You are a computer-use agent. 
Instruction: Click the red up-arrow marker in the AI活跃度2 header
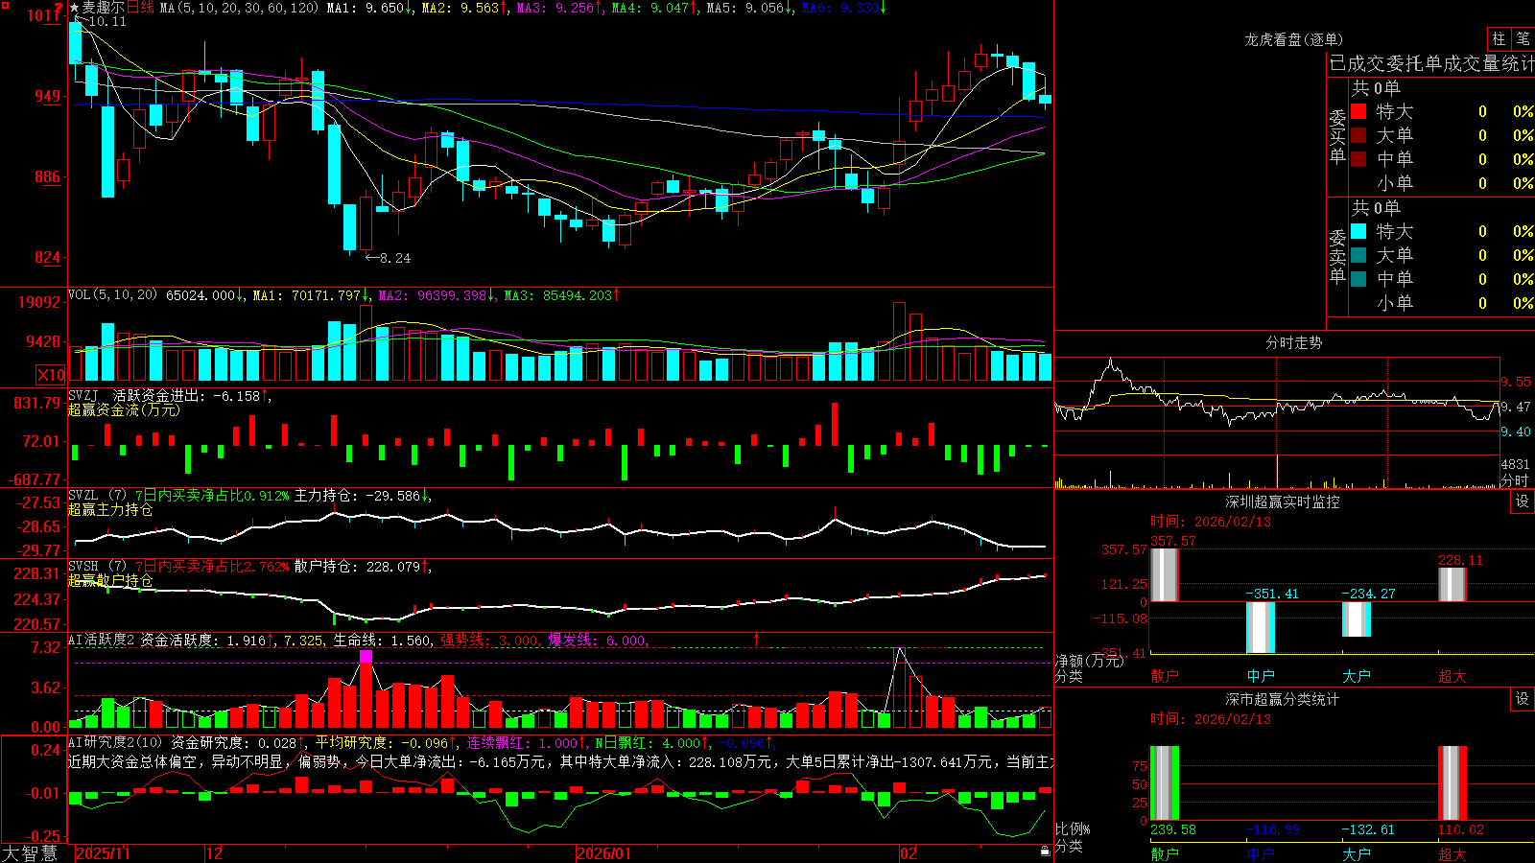pos(756,640)
